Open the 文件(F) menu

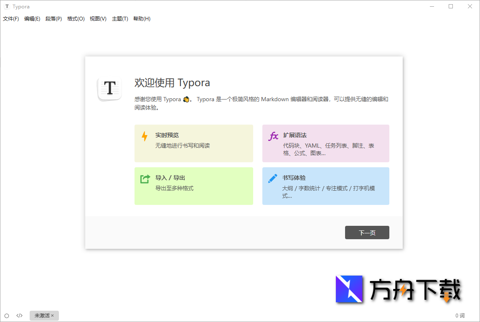pyautogui.click(x=10, y=18)
